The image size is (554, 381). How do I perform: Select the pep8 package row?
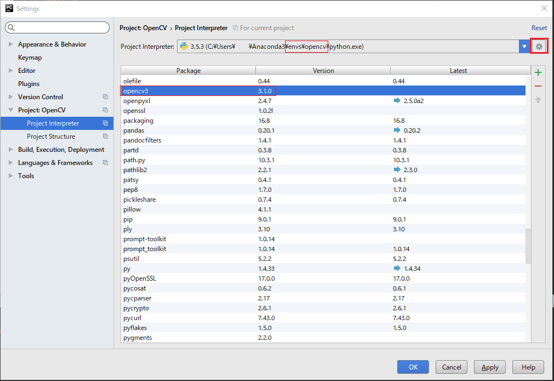coord(323,190)
